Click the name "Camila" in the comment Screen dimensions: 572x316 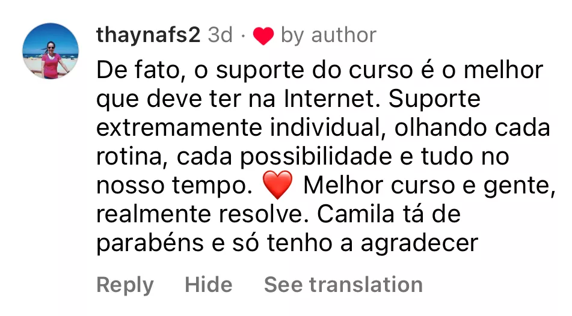coord(355,214)
